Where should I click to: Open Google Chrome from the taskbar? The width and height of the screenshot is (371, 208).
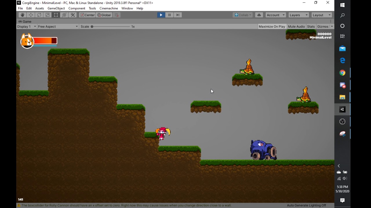tap(342, 73)
